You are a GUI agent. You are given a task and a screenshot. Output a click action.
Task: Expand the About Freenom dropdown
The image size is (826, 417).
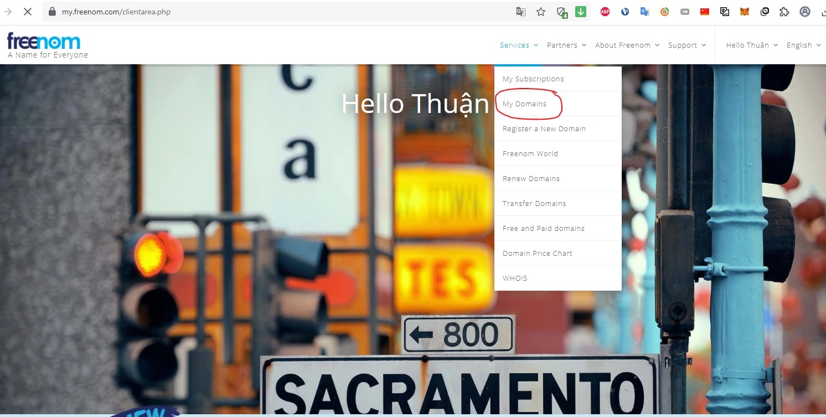click(627, 45)
